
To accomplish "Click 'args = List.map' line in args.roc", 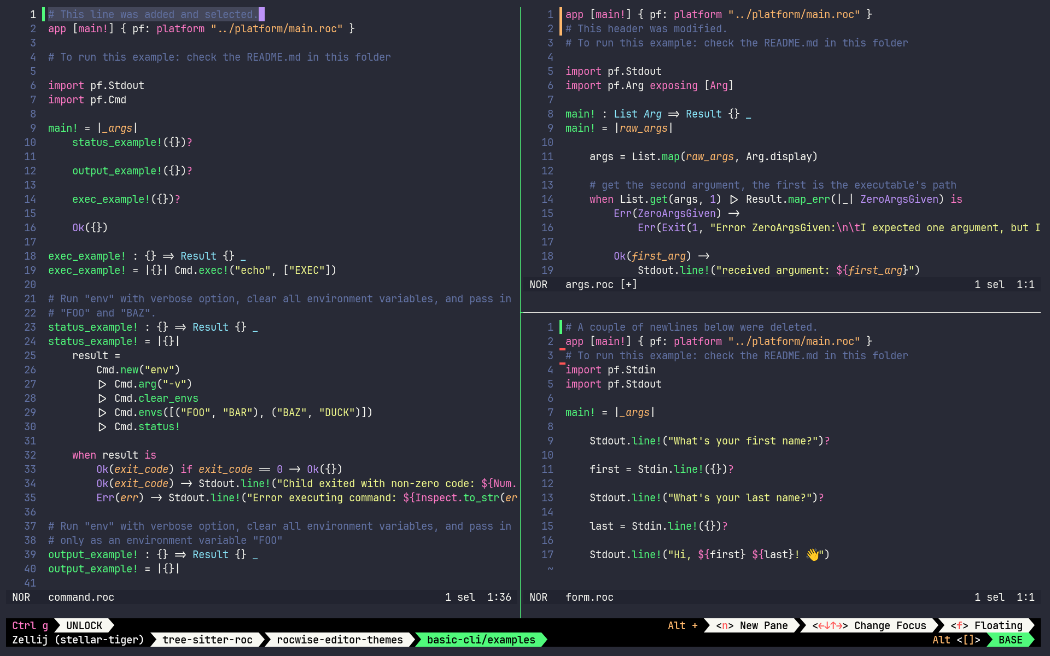I will tap(704, 156).
